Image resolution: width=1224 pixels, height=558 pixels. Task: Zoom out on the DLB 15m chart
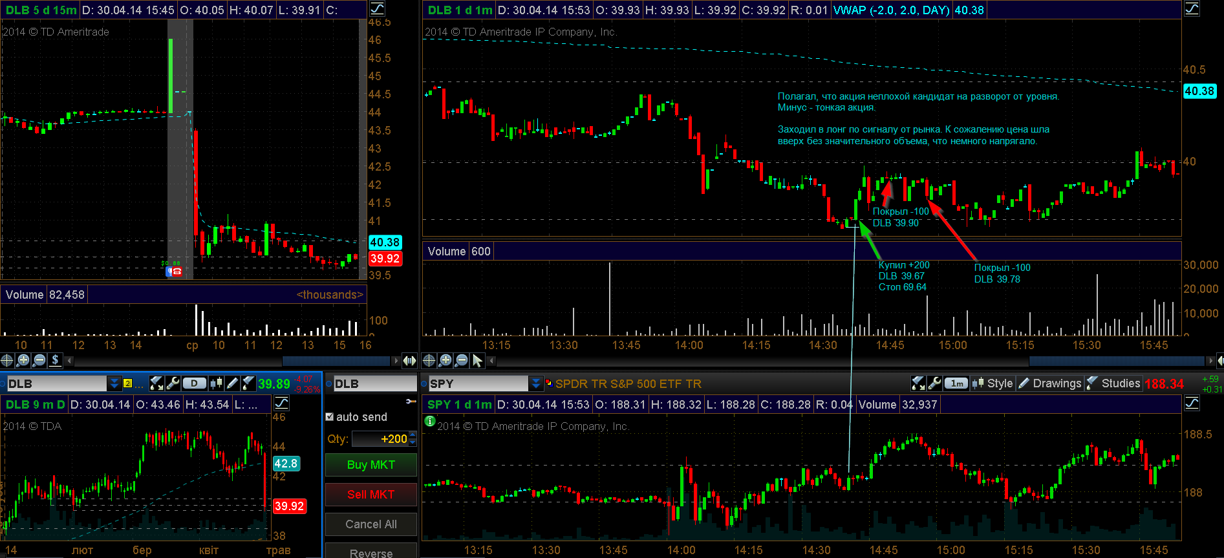click(x=39, y=360)
